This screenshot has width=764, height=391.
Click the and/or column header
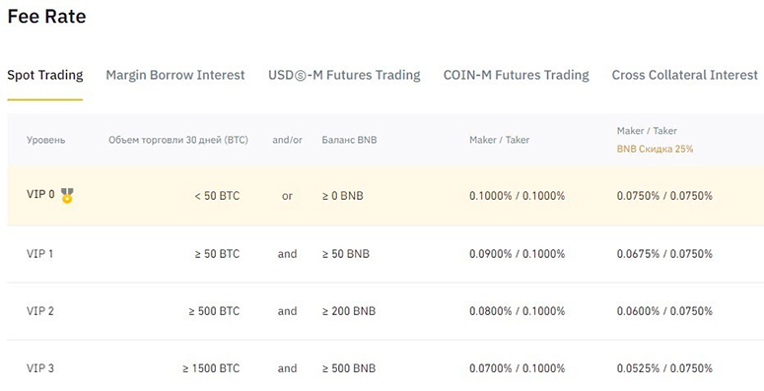tap(287, 140)
